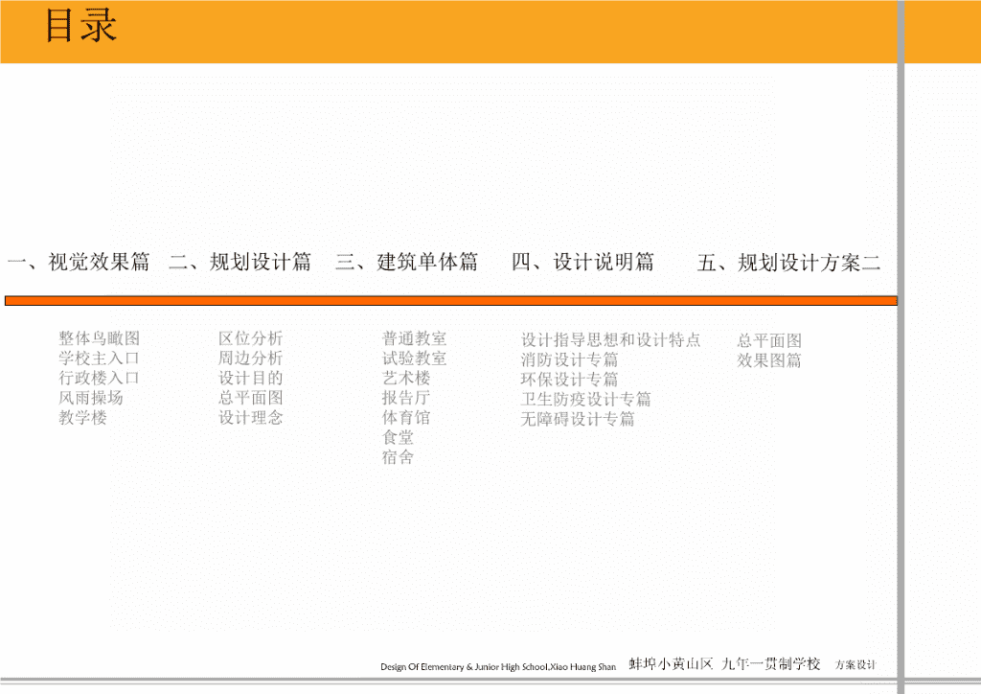Select section heading 二、规划设计篇
Viewport: 981px width, 694px height.
pos(240,262)
